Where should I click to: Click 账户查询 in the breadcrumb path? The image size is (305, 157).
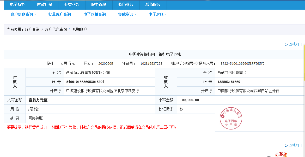[x=32, y=29]
